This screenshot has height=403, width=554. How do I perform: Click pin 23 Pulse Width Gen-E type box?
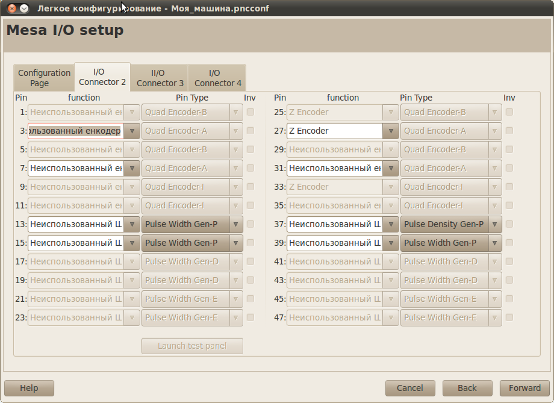pos(192,317)
